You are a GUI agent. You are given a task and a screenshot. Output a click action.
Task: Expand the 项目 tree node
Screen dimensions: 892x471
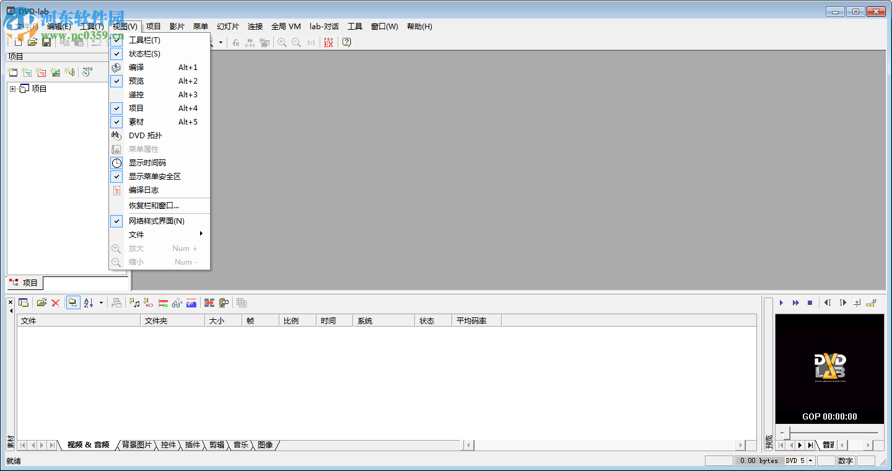(13, 89)
